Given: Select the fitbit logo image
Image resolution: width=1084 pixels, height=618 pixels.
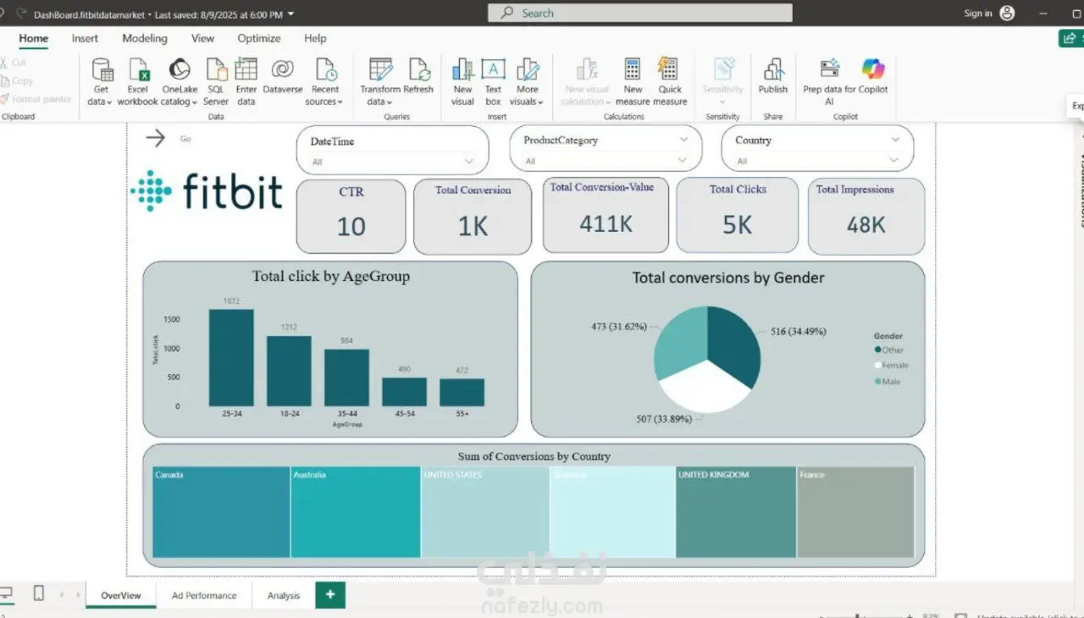Looking at the screenshot, I should click(207, 190).
